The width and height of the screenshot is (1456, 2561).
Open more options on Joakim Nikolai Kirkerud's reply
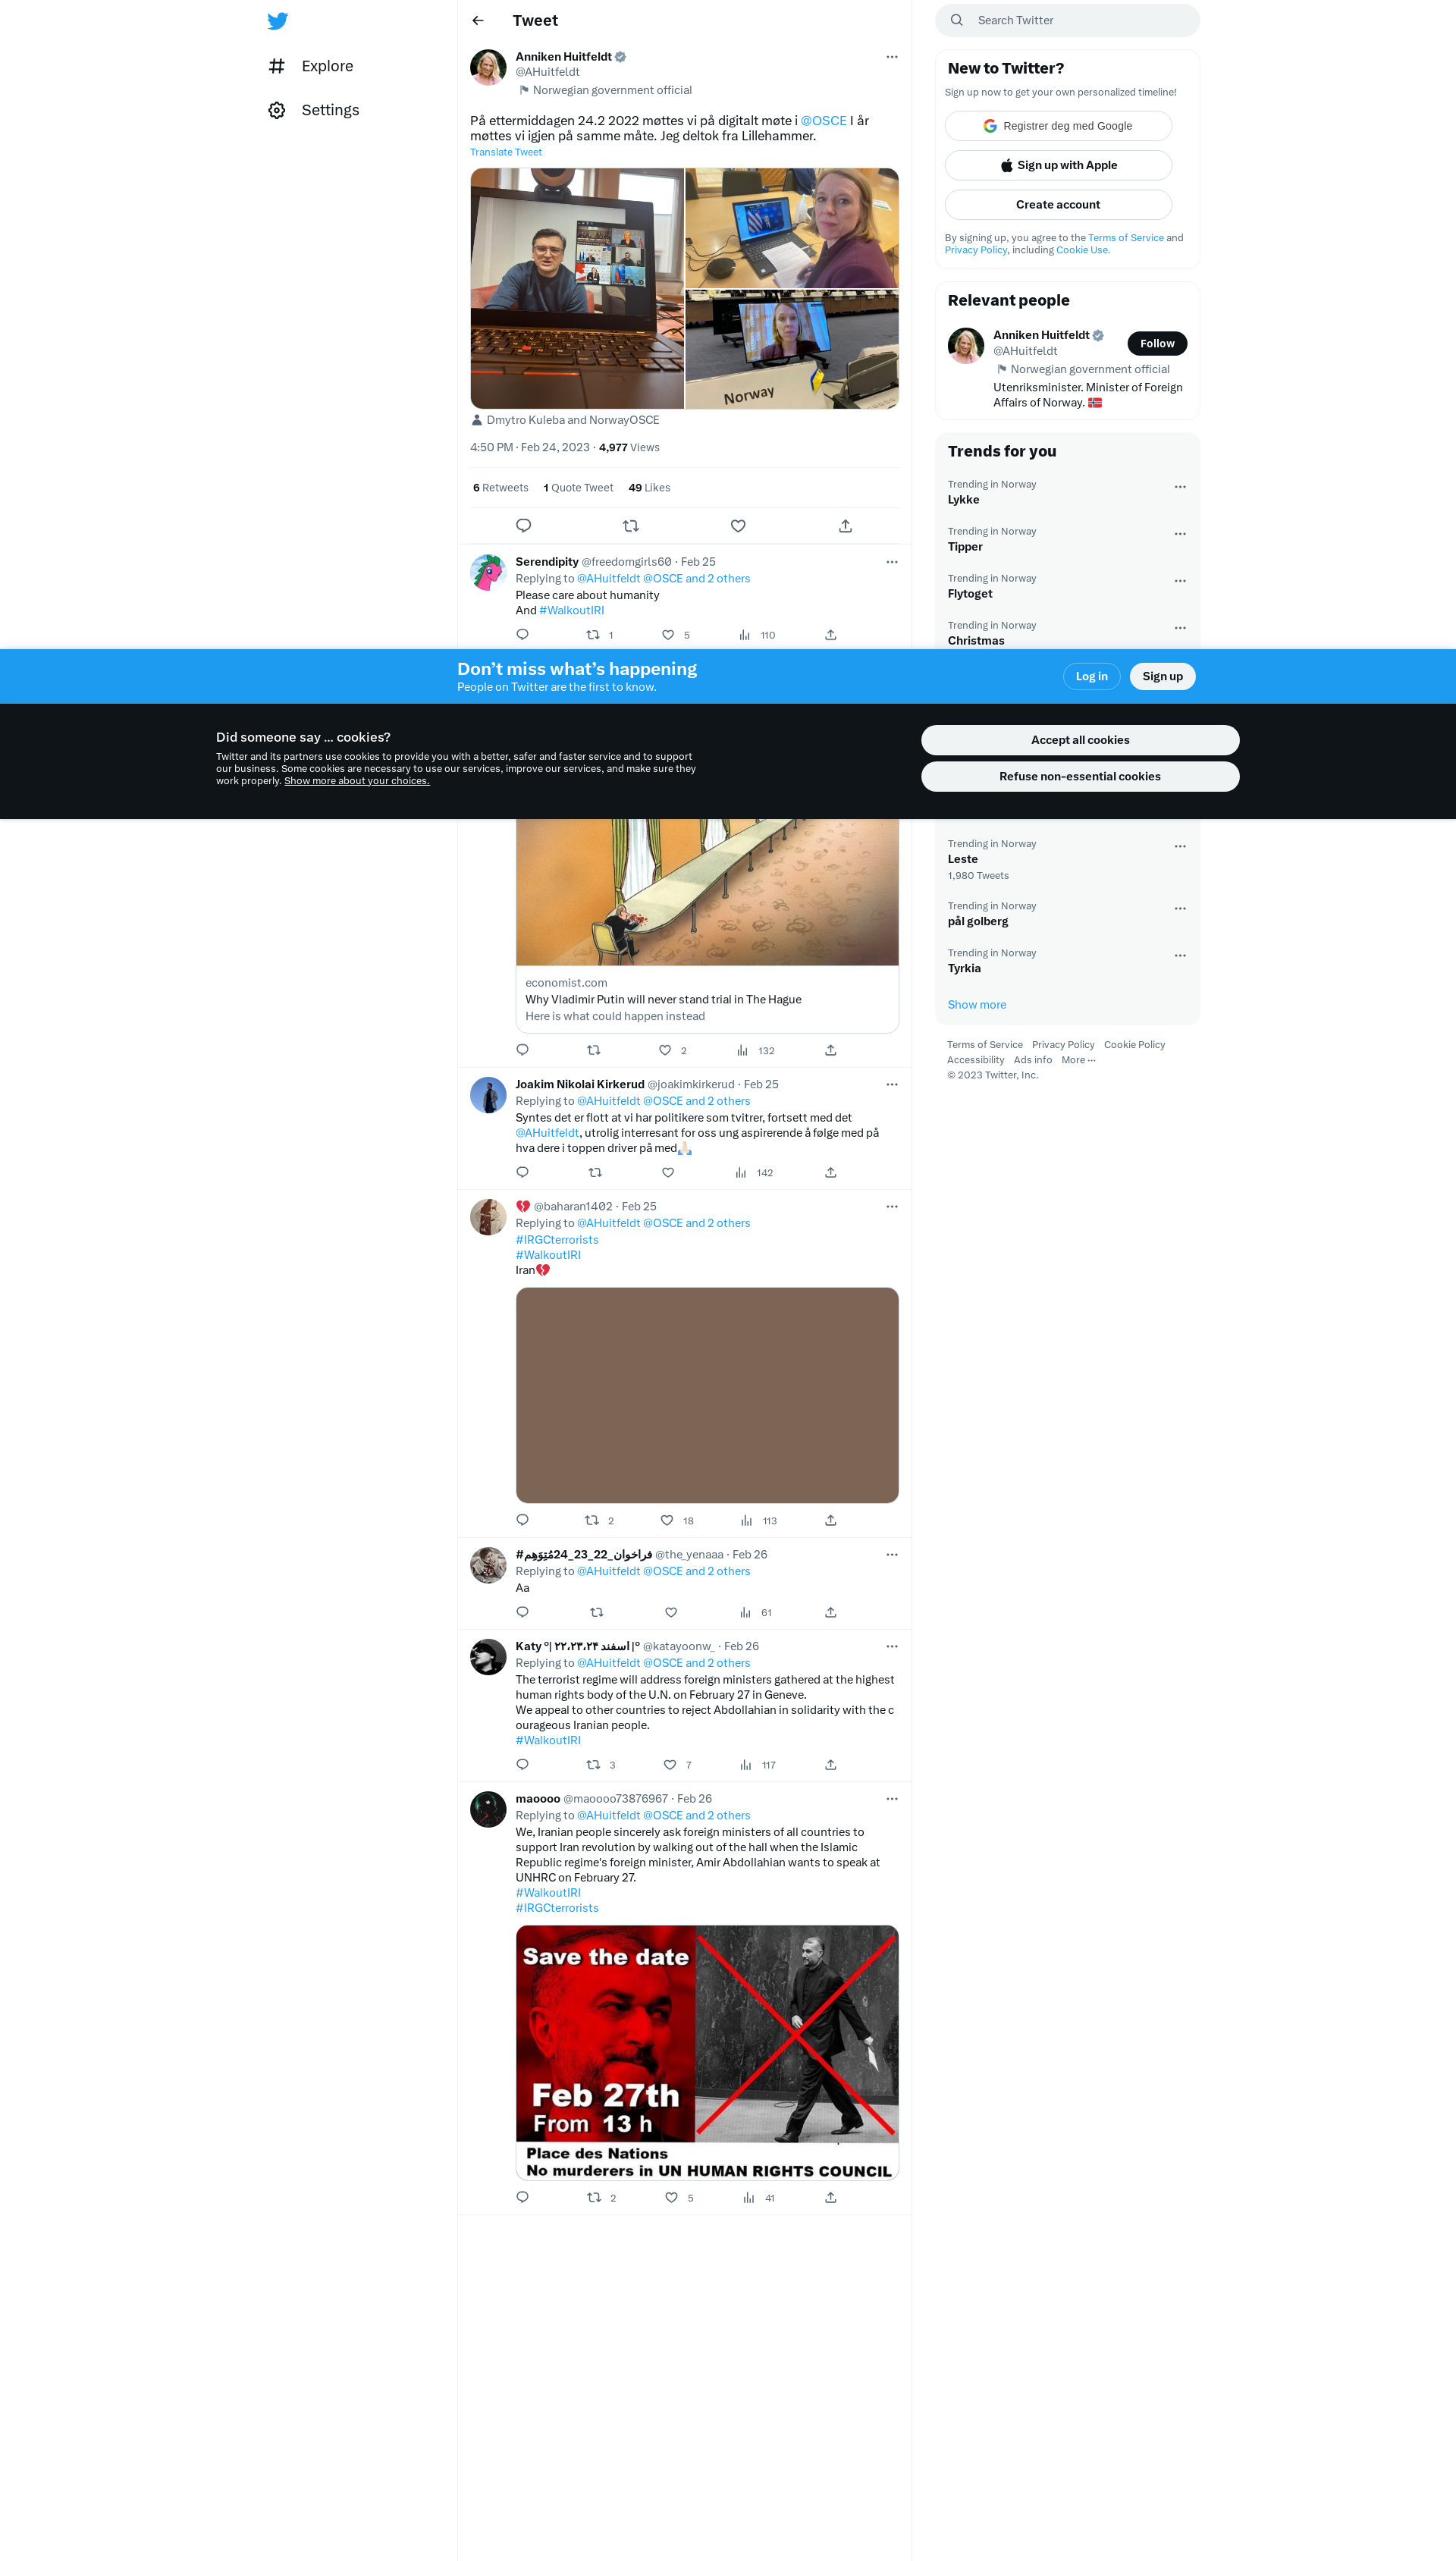tap(892, 1085)
